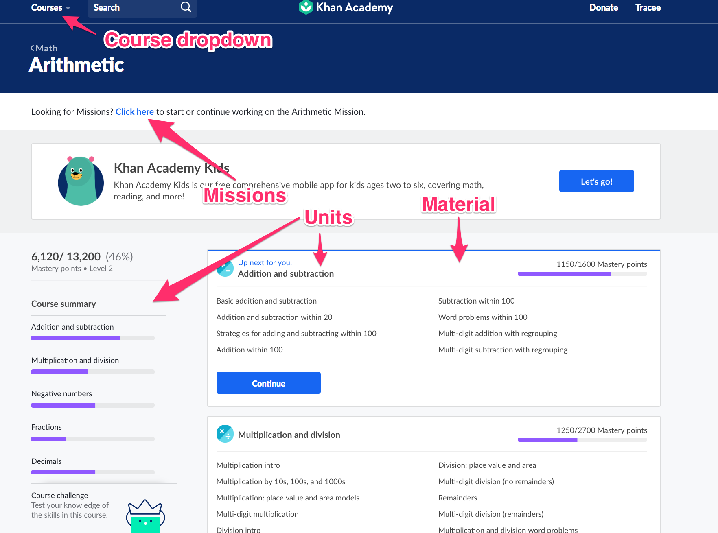Screen dimensions: 718x533
Task: Click the 'Up next for you:' label
Action: point(265,262)
